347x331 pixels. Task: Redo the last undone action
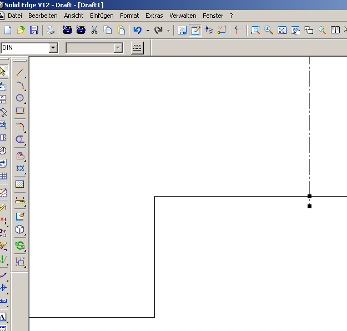click(158, 30)
